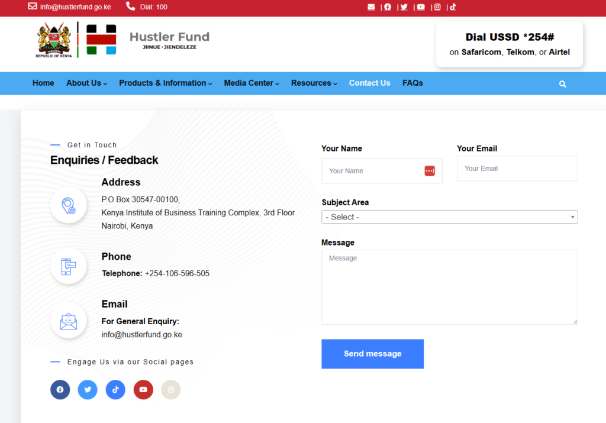The width and height of the screenshot is (606, 423).
Task: Open Facebook icon in the red top bar
Action: click(388, 7)
